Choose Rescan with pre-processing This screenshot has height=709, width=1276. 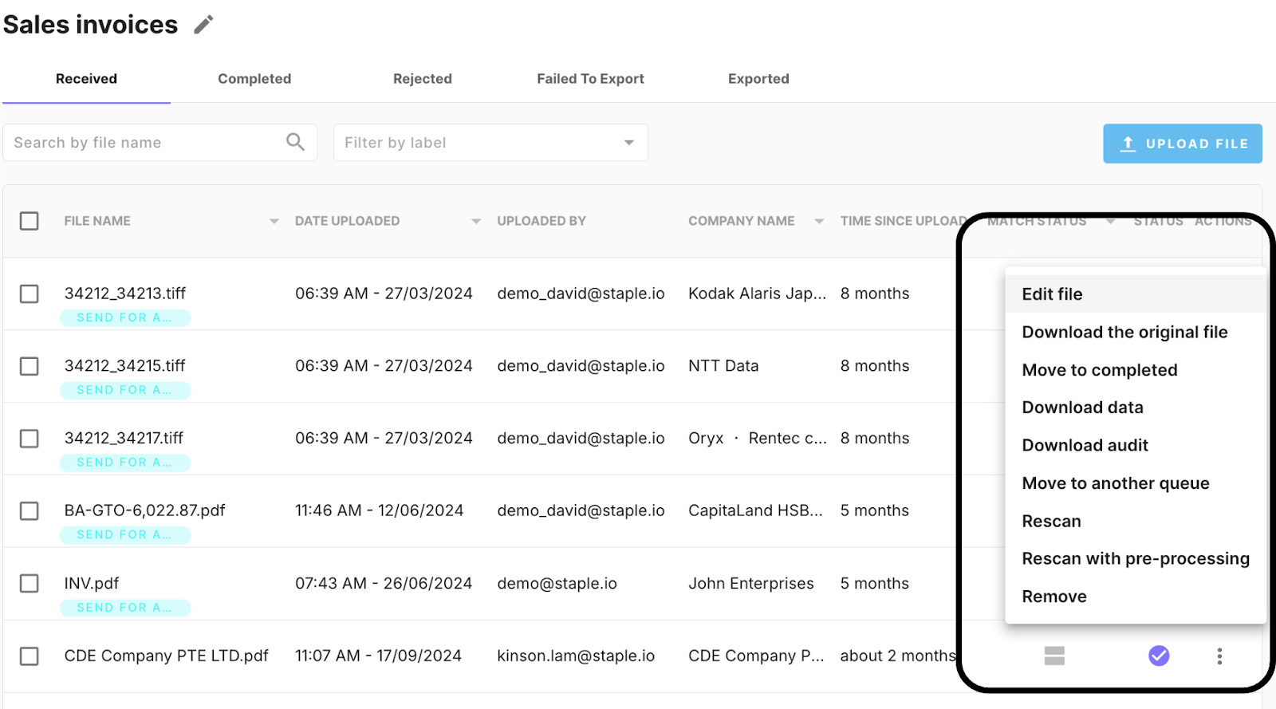click(1136, 558)
